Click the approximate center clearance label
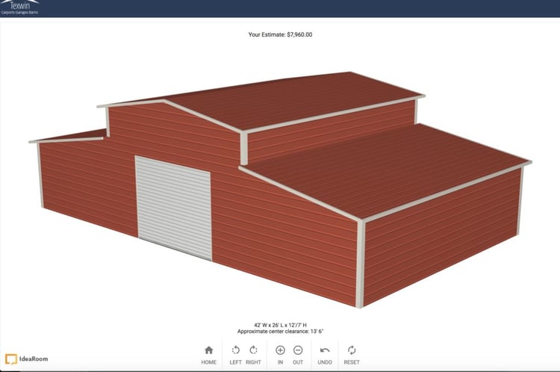 pos(279,331)
